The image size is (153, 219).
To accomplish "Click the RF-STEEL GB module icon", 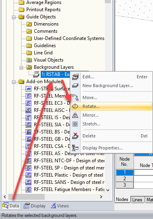I will point(29,139).
